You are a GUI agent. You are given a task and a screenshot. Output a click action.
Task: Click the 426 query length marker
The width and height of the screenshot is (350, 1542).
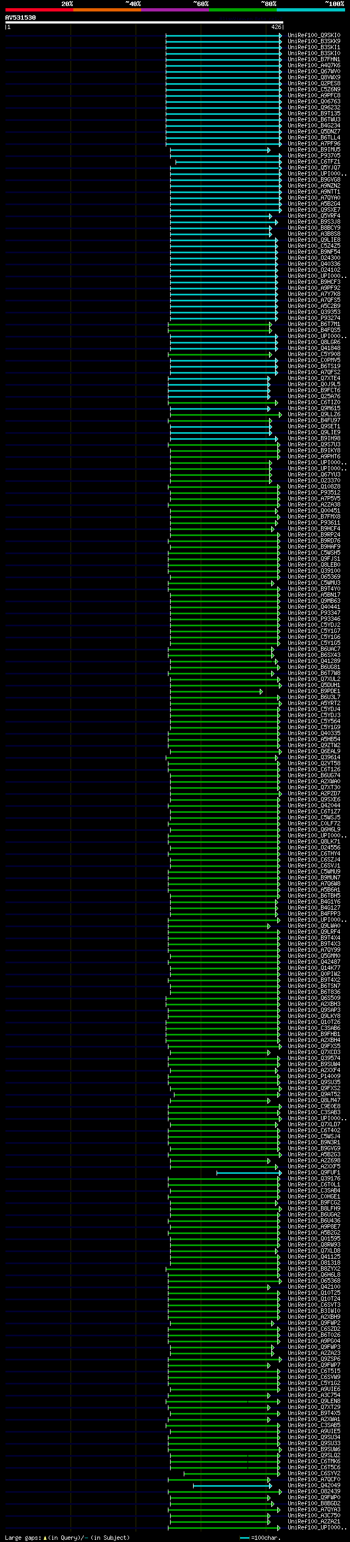pos(276,27)
